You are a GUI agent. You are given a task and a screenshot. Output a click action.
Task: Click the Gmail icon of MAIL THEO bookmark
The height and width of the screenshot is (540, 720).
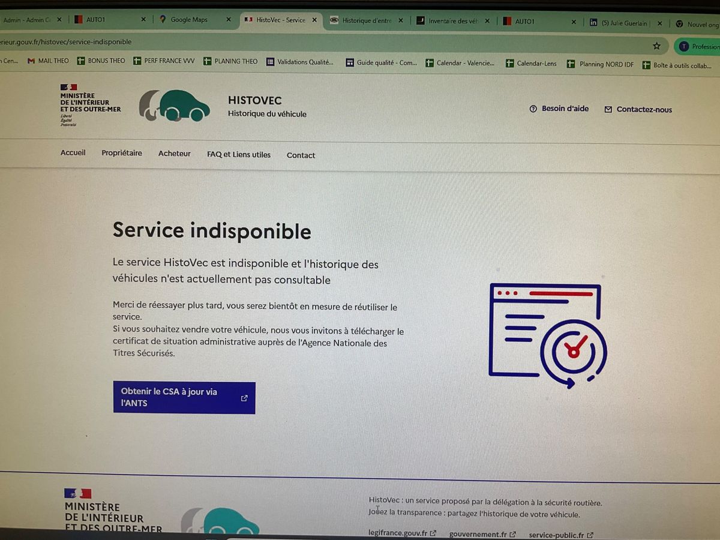31,61
